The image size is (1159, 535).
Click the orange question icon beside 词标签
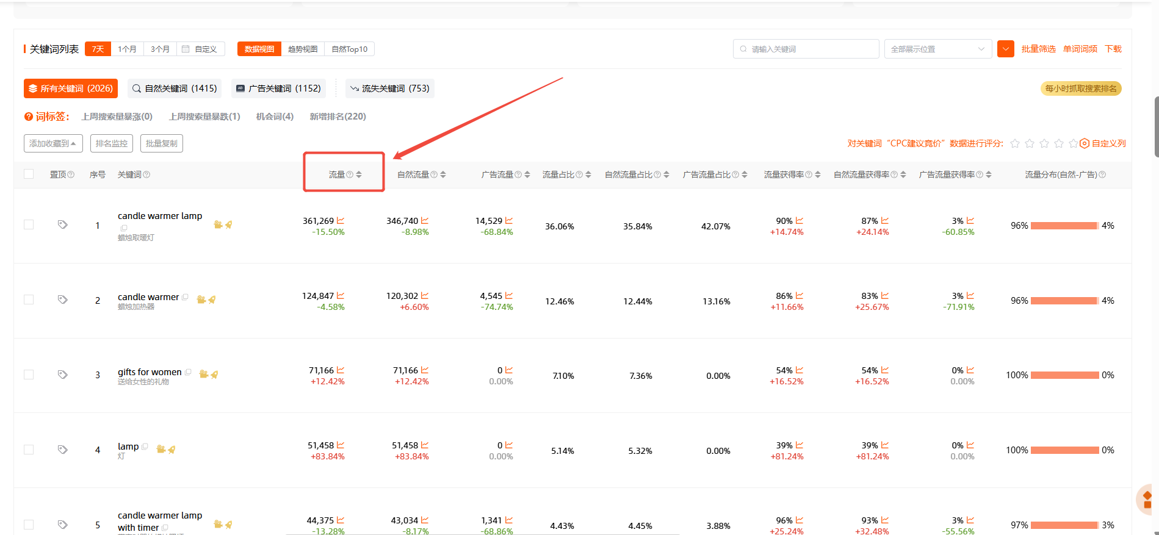29,117
